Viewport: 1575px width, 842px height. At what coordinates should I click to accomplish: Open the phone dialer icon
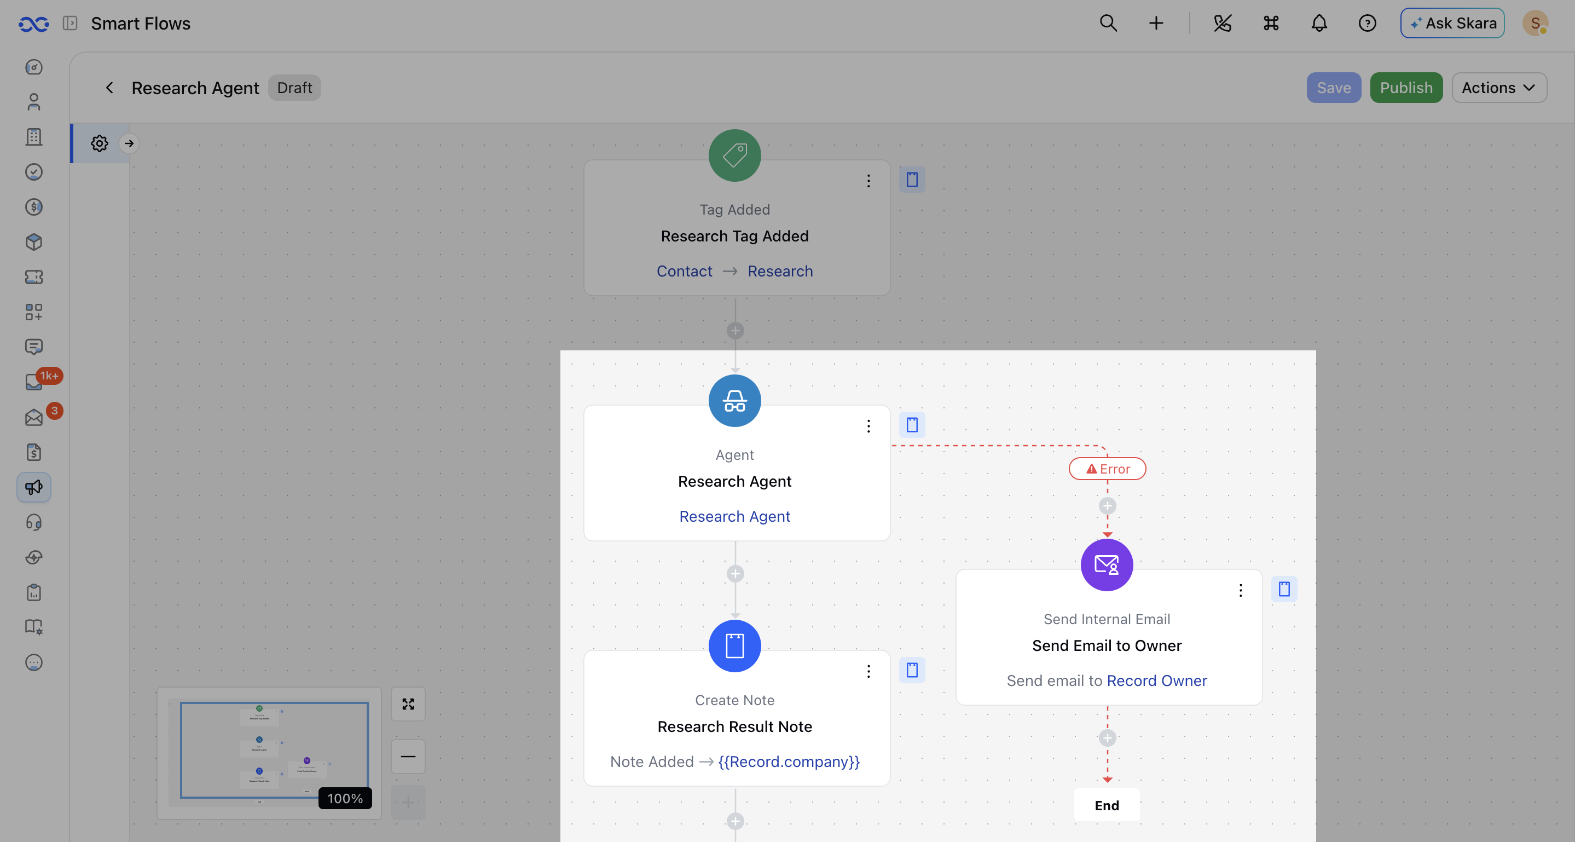1222,23
